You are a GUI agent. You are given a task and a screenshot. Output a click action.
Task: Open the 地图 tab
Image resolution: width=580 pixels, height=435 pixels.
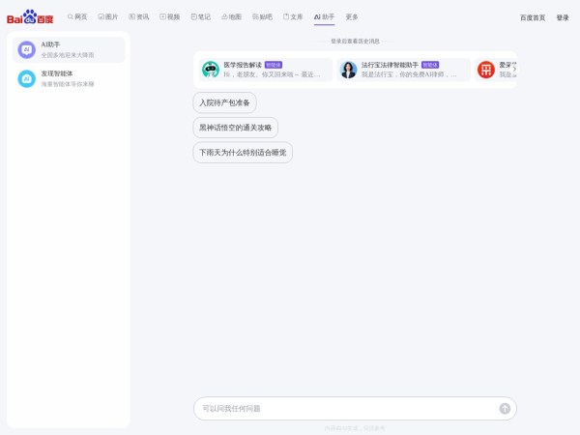(x=232, y=17)
